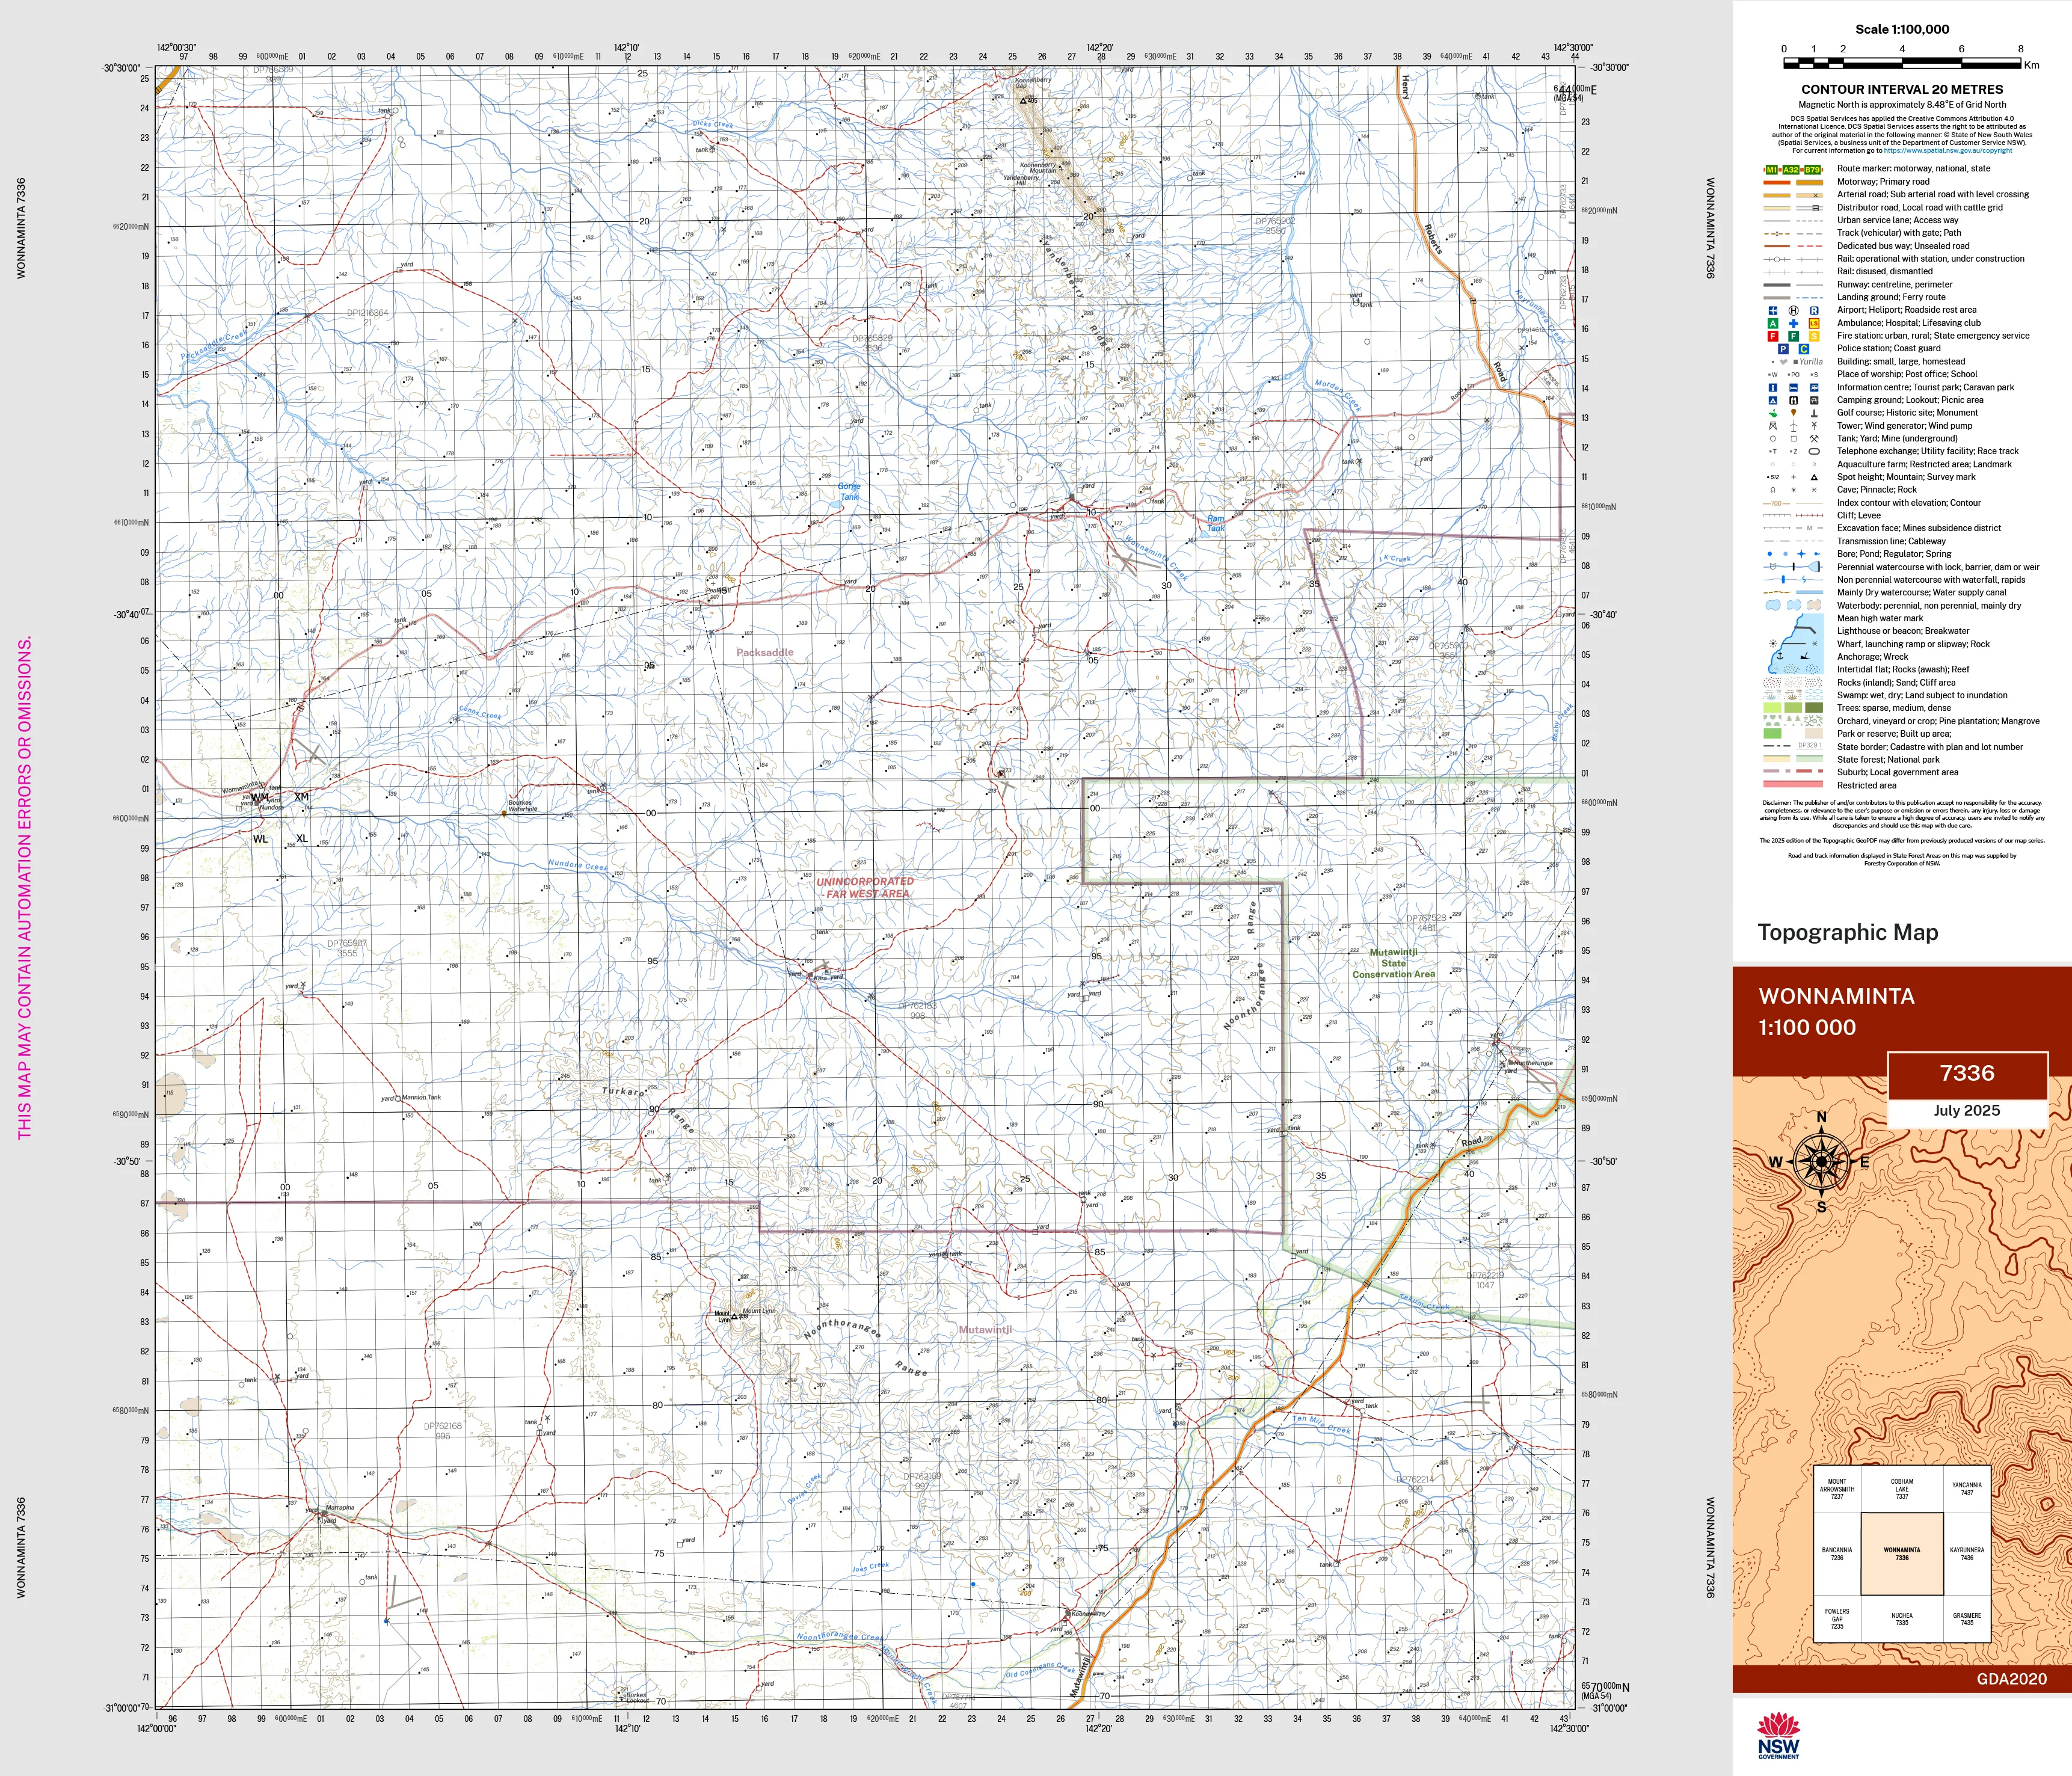Image resolution: width=2072 pixels, height=1776 pixels.
Task: Click the yellow State emergency service icon
Action: 1814,337
